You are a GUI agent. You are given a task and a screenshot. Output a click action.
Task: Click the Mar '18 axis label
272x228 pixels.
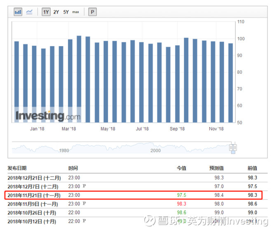pyautogui.click(x=69, y=129)
